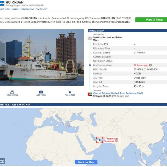Click the 37 hours ago Terrestrial AIS map label
167x167 pixels.
tap(112, 140)
